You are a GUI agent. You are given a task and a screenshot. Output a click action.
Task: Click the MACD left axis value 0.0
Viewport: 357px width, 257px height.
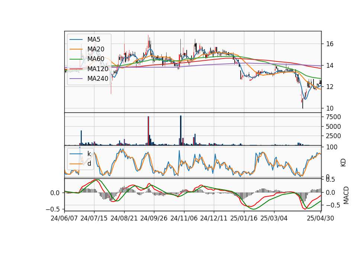point(55,193)
